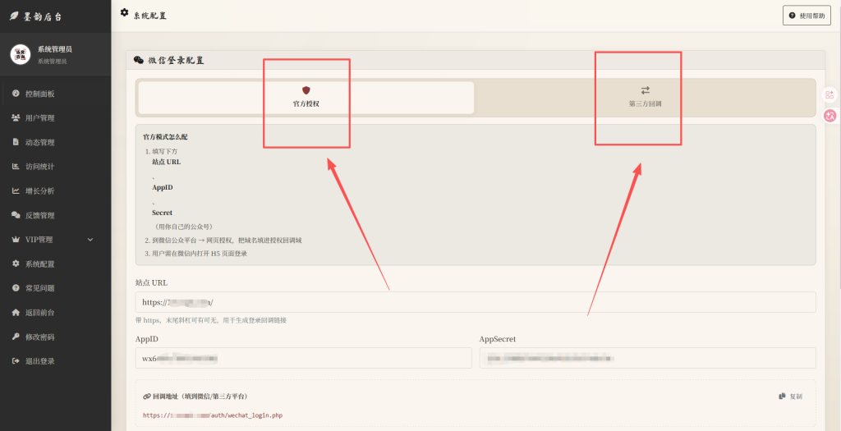Click the link icon beside 回调地址
This screenshot has height=431, width=841.
pos(146,397)
